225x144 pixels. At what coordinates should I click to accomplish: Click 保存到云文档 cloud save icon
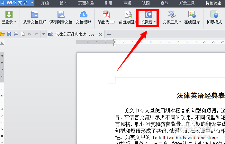coord(61,14)
